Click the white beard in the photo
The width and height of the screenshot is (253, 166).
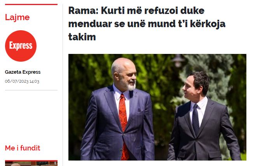[130, 86]
